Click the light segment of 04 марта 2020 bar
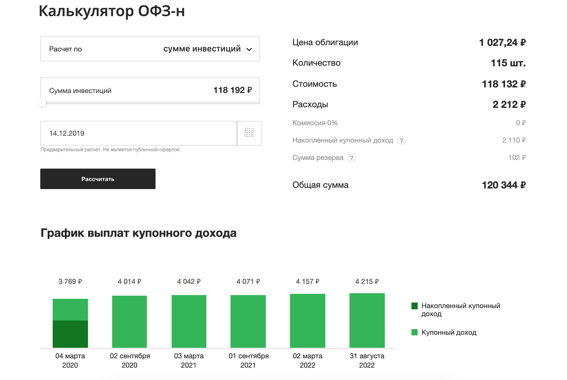 (70, 309)
